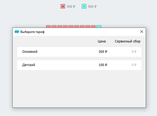Click the Цена column header

tap(102, 41)
